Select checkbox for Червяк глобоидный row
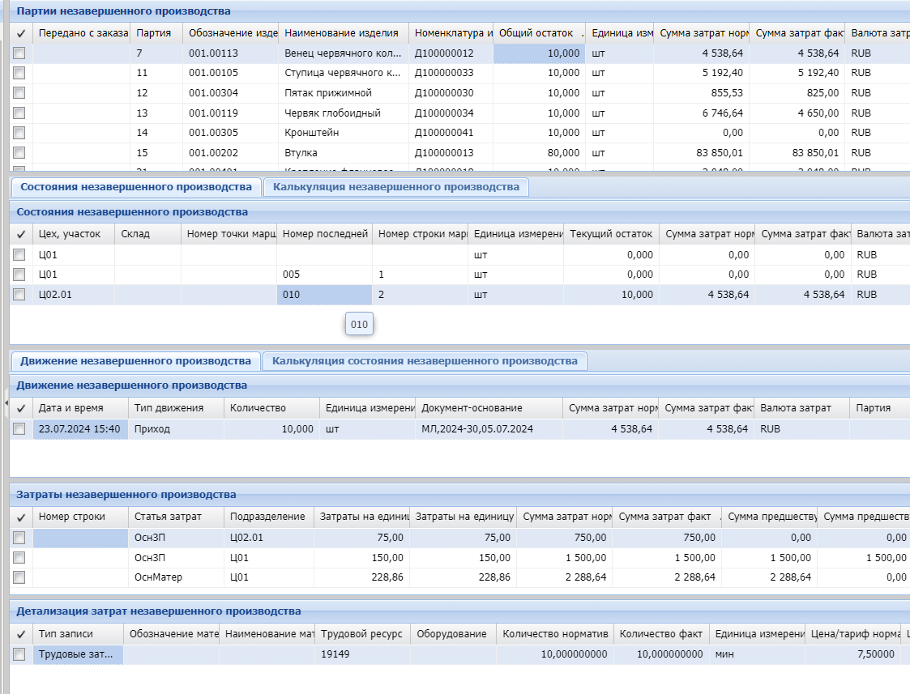The width and height of the screenshot is (910, 694). (19, 113)
